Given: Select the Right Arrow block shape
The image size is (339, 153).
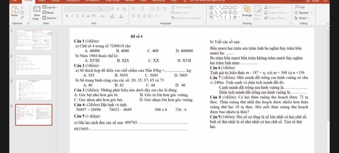Looking at the screenshot, I should [x=225, y=12].
